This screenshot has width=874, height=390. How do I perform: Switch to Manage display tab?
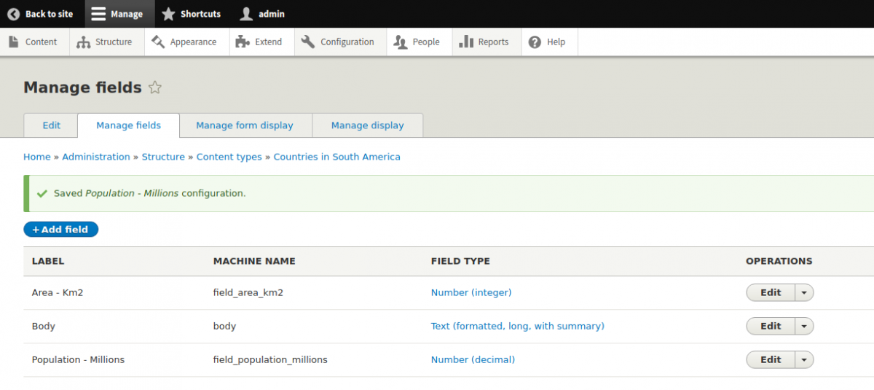click(367, 125)
